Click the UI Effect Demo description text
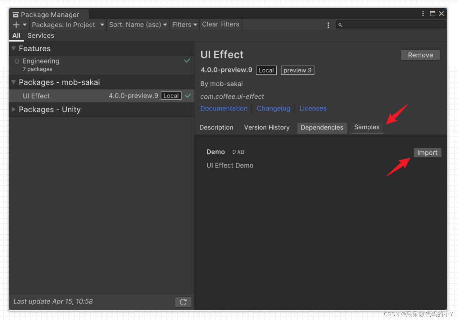458x320 pixels. click(230, 166)
